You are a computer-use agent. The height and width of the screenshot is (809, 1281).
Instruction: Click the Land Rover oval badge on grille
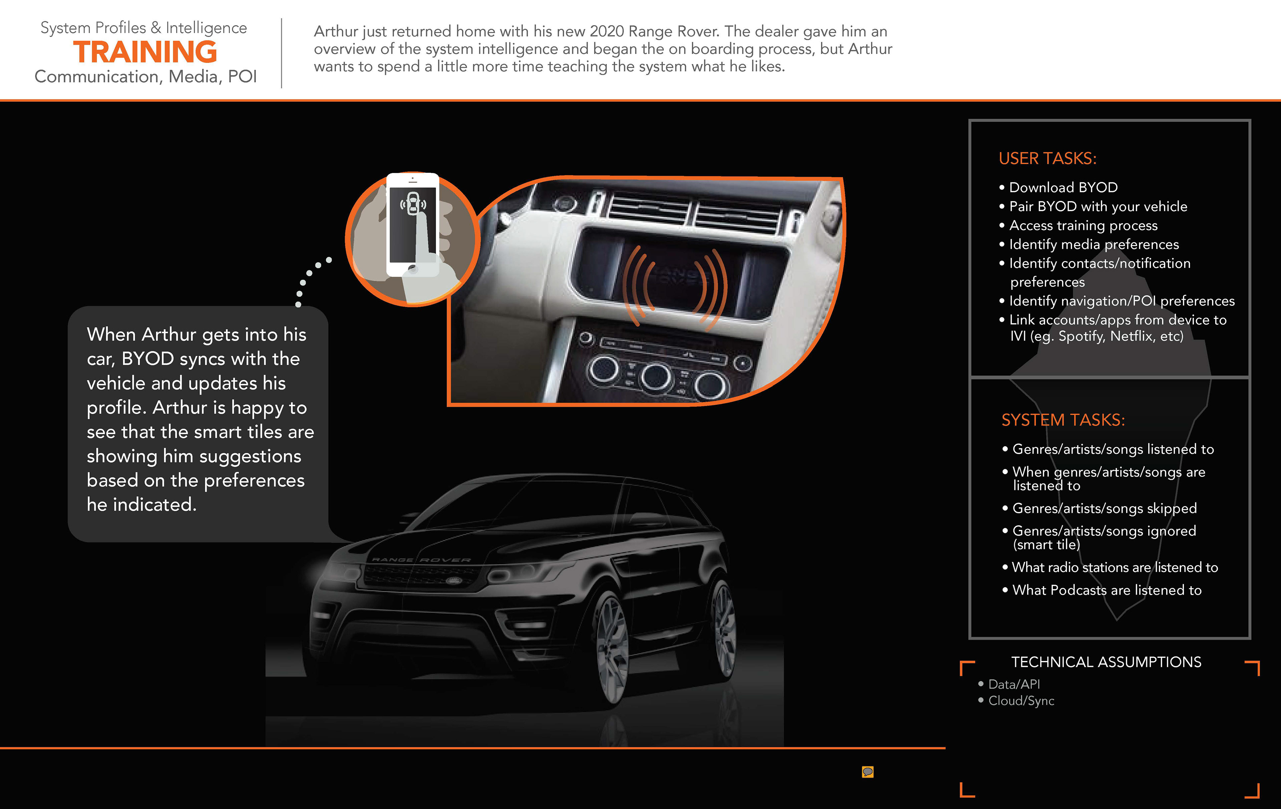click(x=454, y=580)
